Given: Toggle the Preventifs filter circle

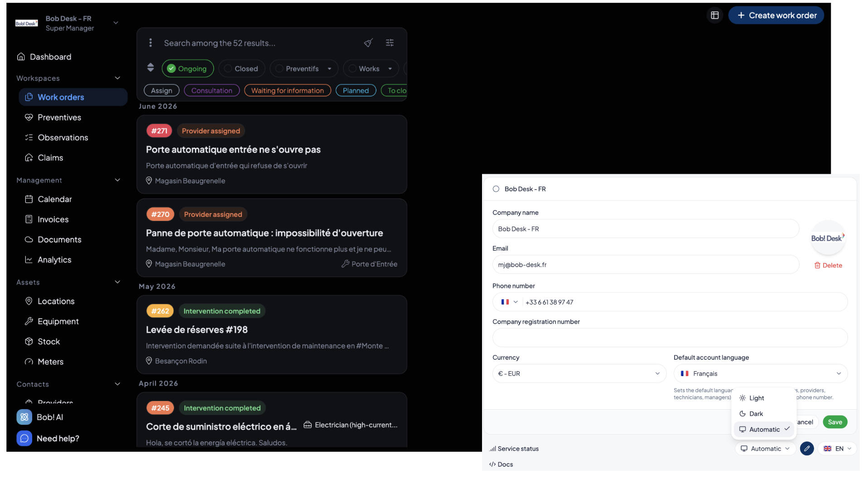Looking at the screenshot, I should 280,69.
